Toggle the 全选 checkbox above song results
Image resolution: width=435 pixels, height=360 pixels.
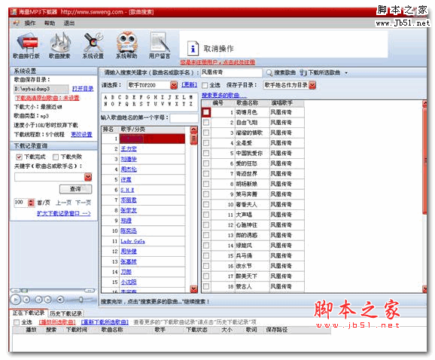[x=205, y=85]
